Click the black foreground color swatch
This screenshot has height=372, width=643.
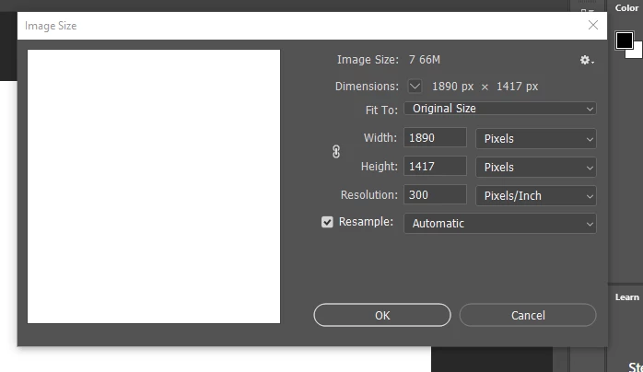click(625, 41)
